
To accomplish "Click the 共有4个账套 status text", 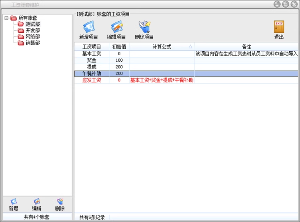I will pyautogui.click(x=37, y=217).
